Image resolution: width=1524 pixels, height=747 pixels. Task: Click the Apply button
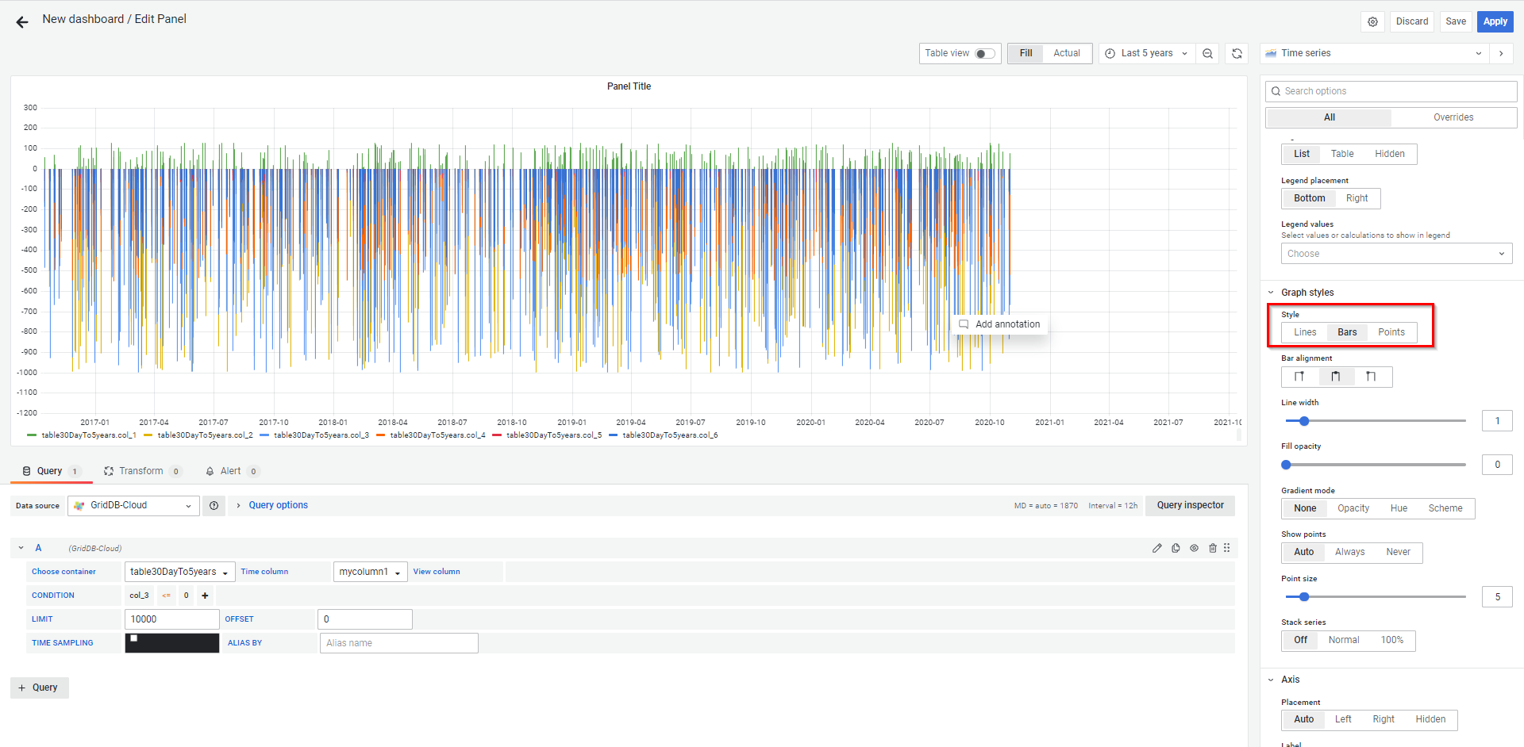coord(1495,21)
